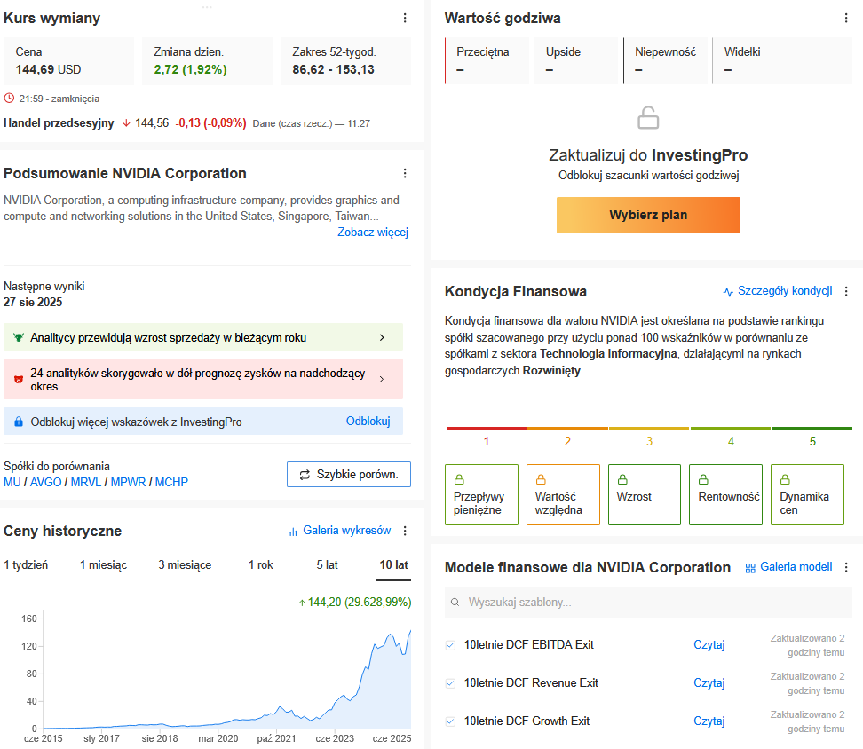Open the MPWR comparison ticker

[128, 482]
